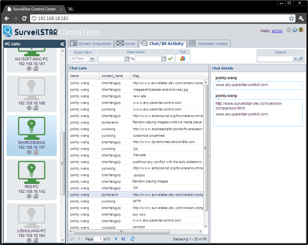Focus the start date input field
This screenshot has width=308, height=245.
112,59
